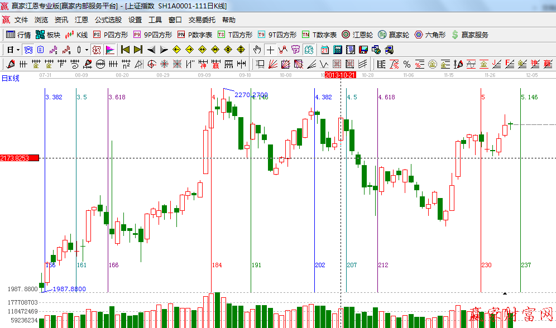
Task: Toggle the pressed pink flag toolbar button
Action: click(109, 49)
